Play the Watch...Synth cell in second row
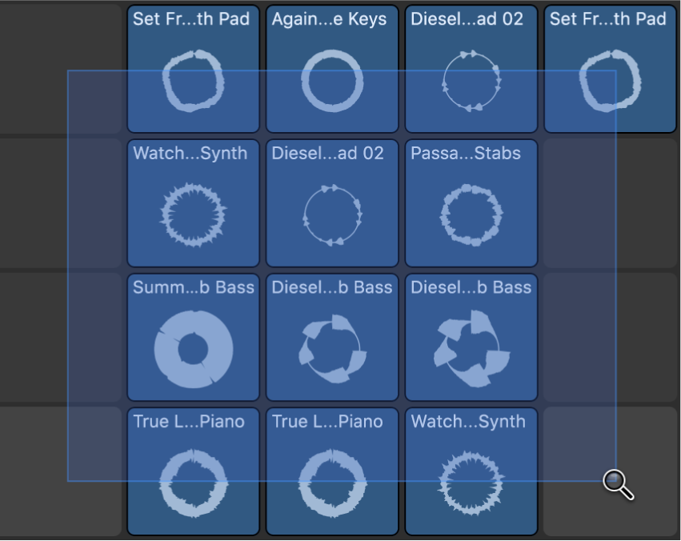The image size is (681, 541). point(192,202)
